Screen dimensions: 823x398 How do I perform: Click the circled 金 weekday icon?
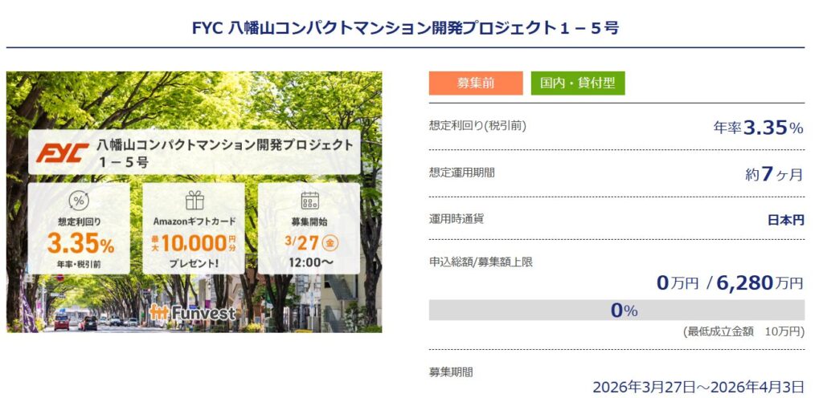[x=329, y=242]
